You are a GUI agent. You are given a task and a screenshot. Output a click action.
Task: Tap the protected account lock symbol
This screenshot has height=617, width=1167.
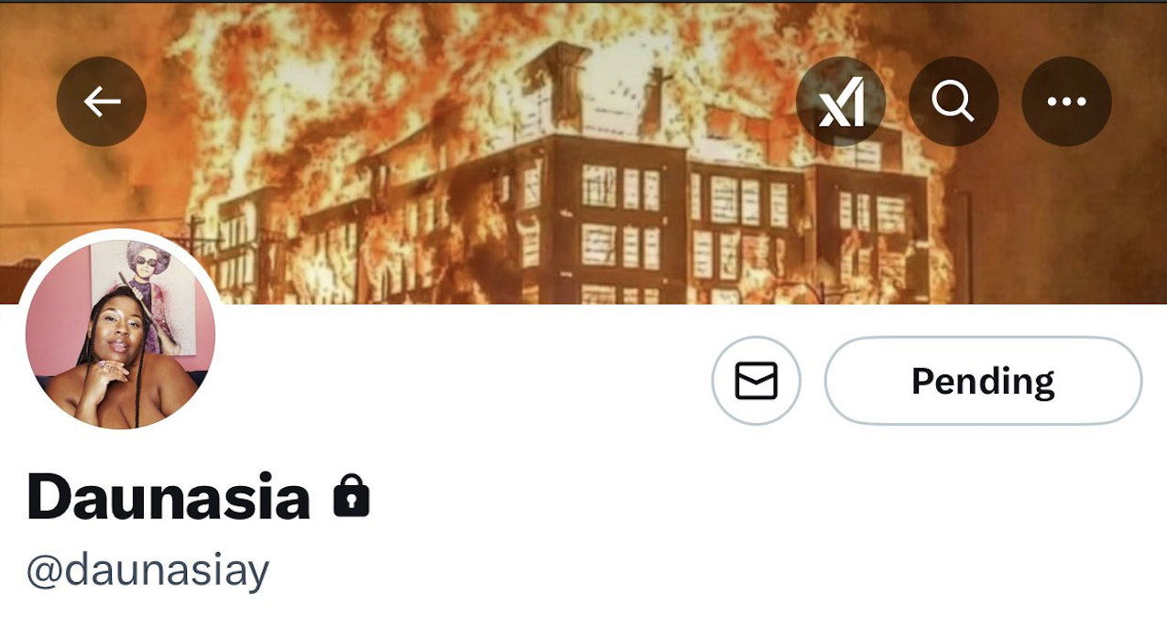tap(352, 495)
